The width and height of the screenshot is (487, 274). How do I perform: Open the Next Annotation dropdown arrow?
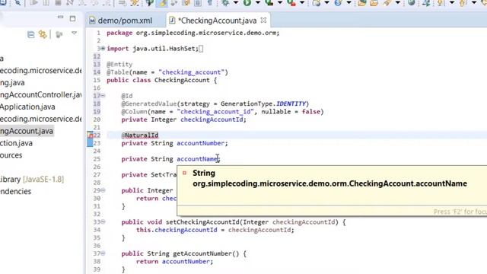click(x=452, y=3)
